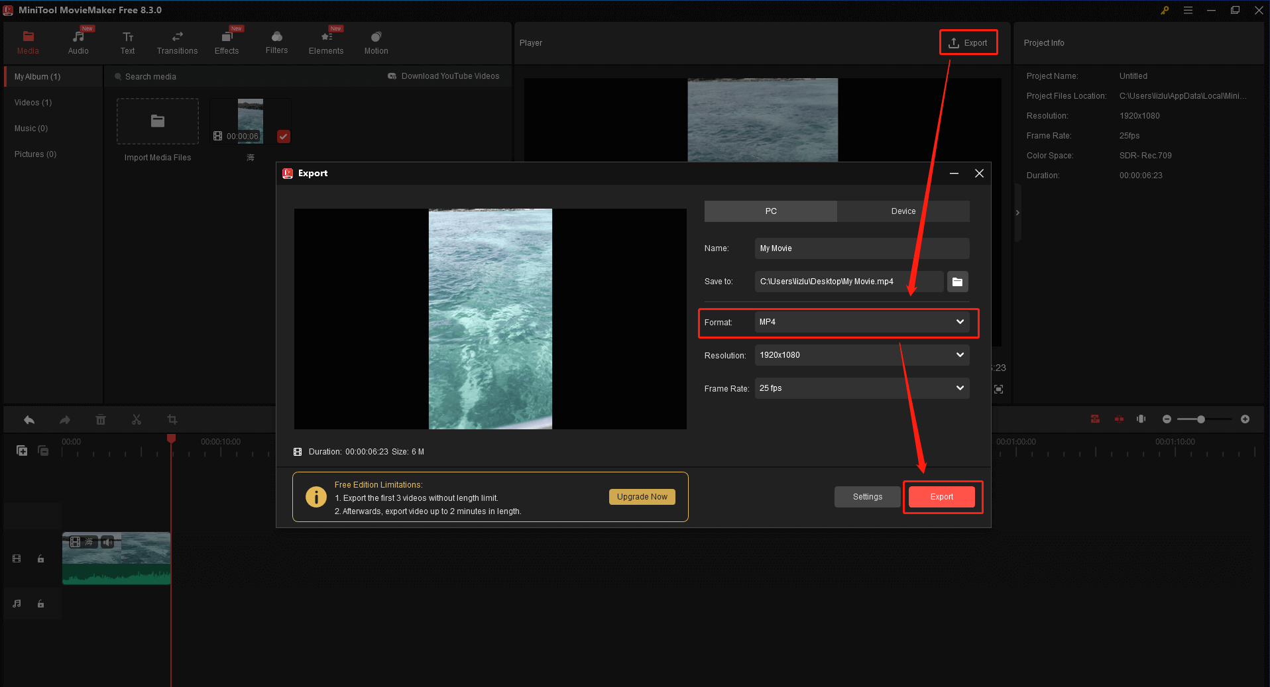
Task: Open the Format MP4 dropdown
Action: [x=862, y=322]
